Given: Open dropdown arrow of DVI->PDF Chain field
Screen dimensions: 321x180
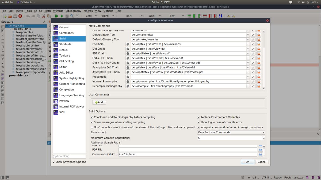Looking at the screenshot, I should [248, 58].
